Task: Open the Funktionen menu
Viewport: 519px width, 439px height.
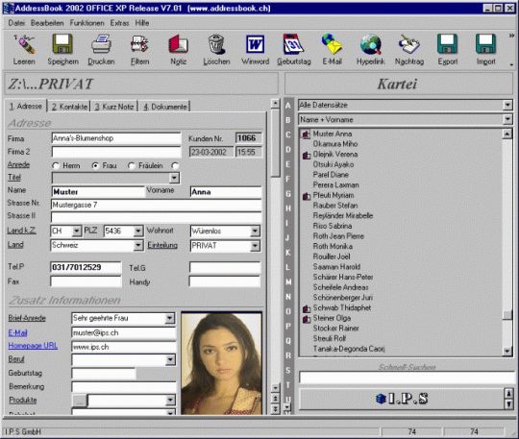Action: tap(86, 23)
